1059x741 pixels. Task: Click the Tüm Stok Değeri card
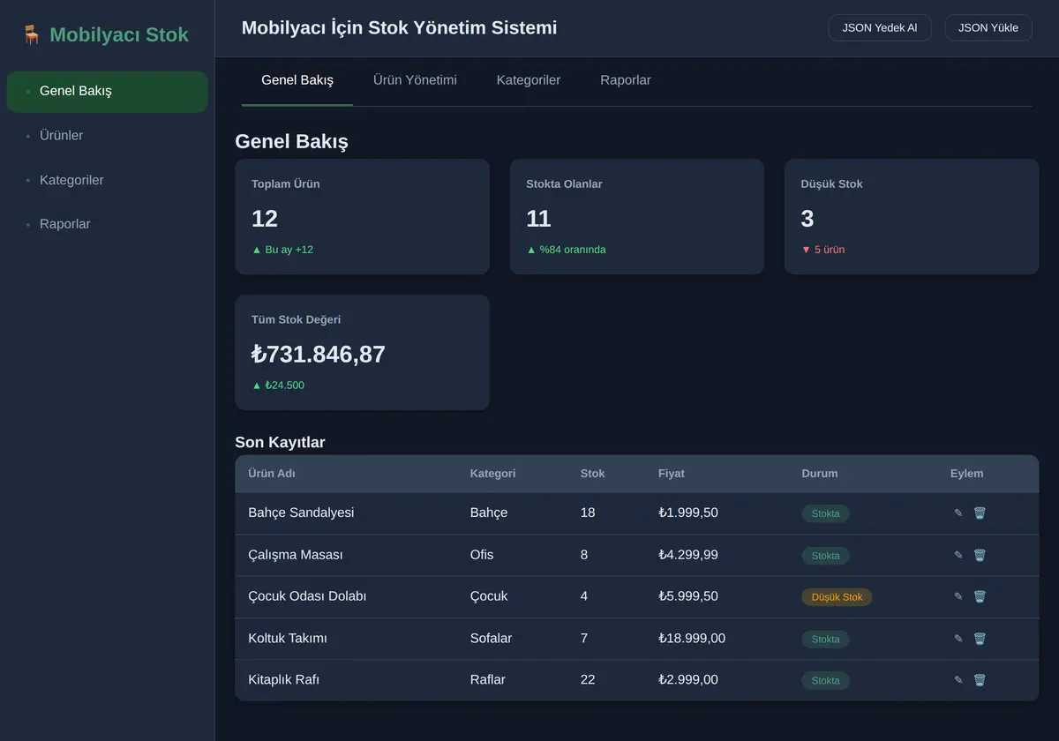[362, 352]
